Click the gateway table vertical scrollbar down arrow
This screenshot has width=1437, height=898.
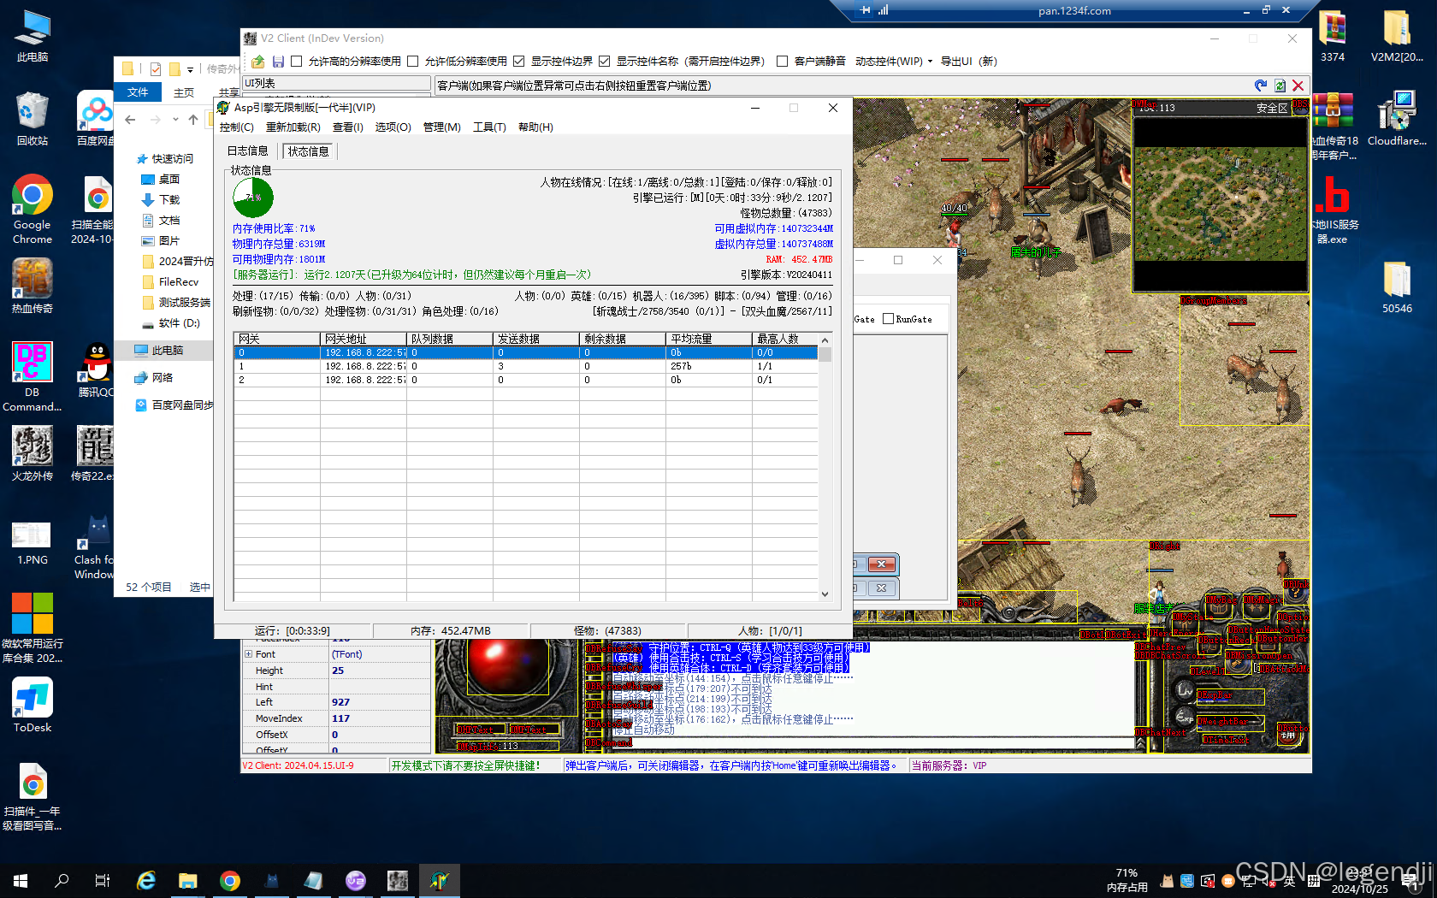tap(825, 594)
